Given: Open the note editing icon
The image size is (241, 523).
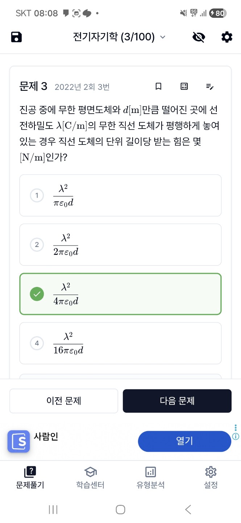Looking at the screenshot, I should [210, 86].
